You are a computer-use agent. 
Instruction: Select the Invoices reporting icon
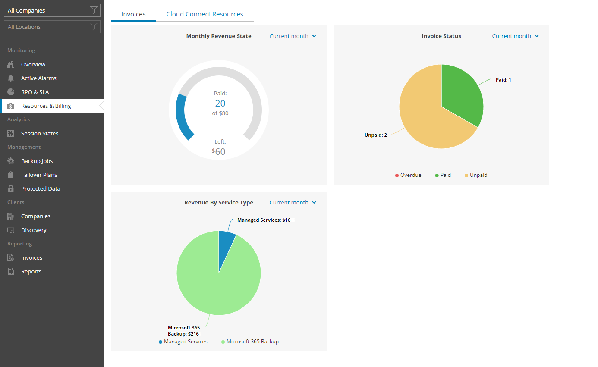[11, 257]
